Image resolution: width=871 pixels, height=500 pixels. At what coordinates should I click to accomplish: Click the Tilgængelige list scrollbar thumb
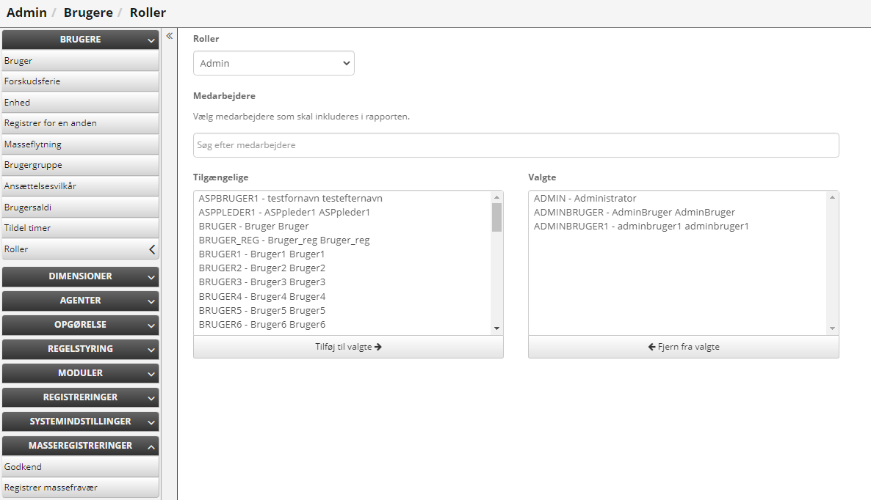point(496,217)
